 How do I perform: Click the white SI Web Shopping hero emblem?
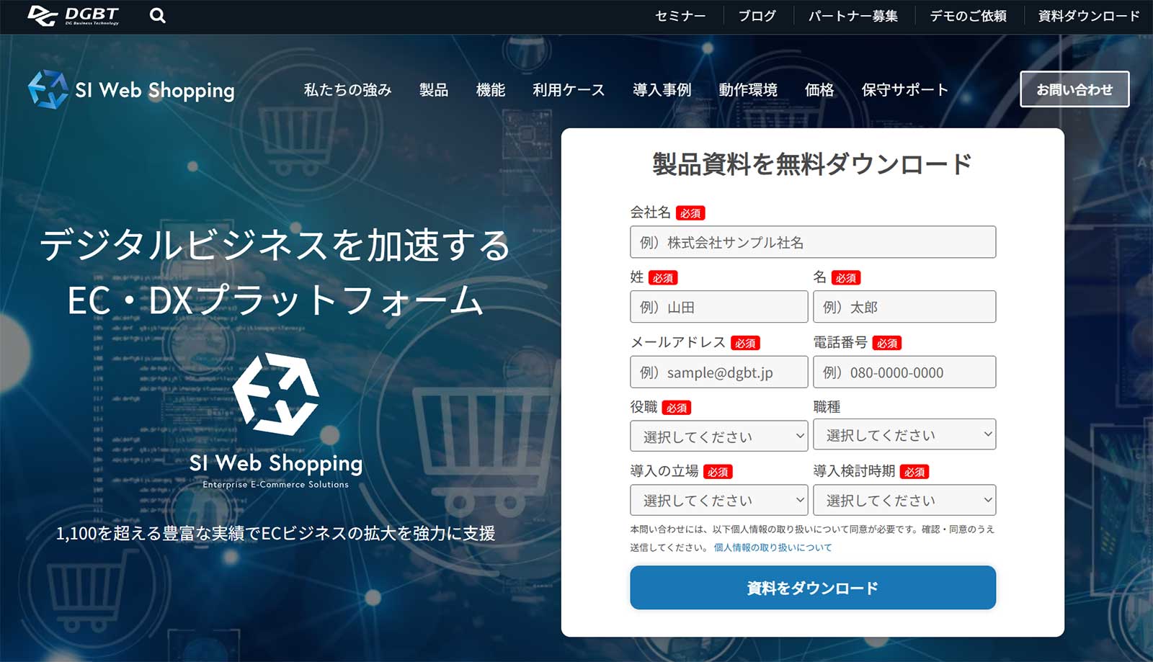click(x=275, y=393)
